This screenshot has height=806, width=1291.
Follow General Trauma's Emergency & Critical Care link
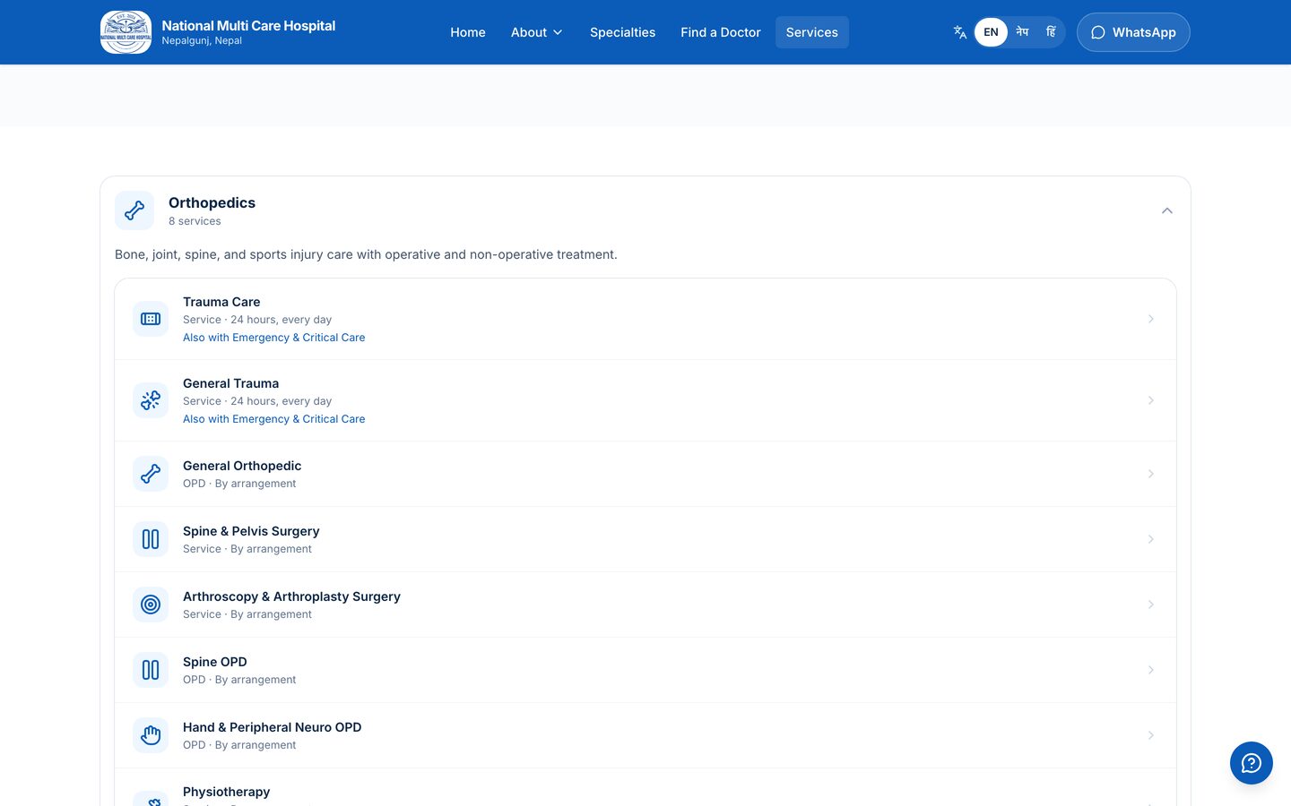pos(273,419)
